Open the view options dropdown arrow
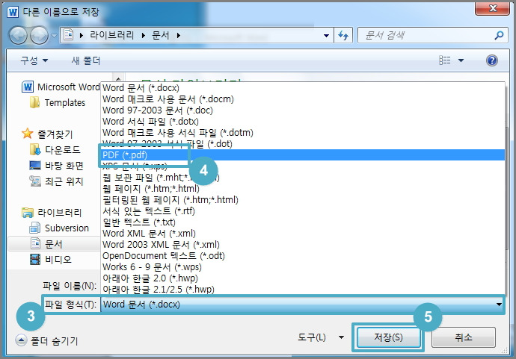Screen dimensions: 516x359 click(x=461, y=60)
